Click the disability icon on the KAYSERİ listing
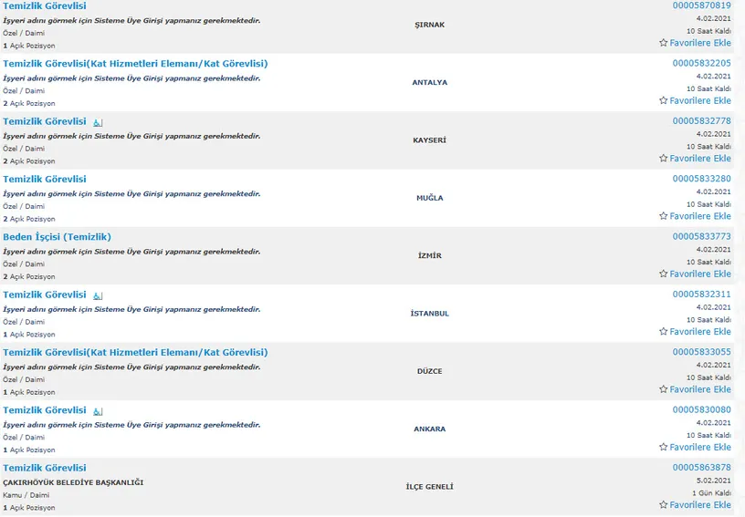Viewport: 745px width, 517px height. coord(99,122)
